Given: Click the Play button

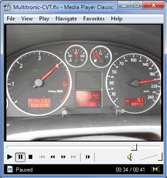Looking at the screenshot, I should tap(10, 157).
